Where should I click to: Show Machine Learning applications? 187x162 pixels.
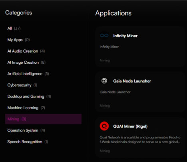click(43, 108)
